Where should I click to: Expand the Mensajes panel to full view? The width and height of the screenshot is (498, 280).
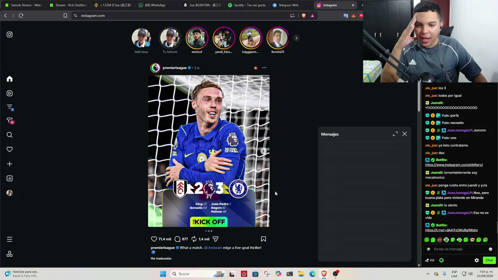point(395,134)
